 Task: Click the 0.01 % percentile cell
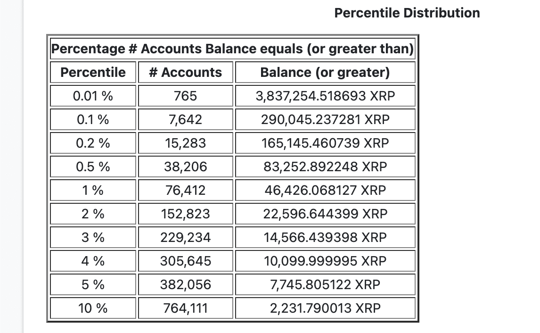coord(93,96)
